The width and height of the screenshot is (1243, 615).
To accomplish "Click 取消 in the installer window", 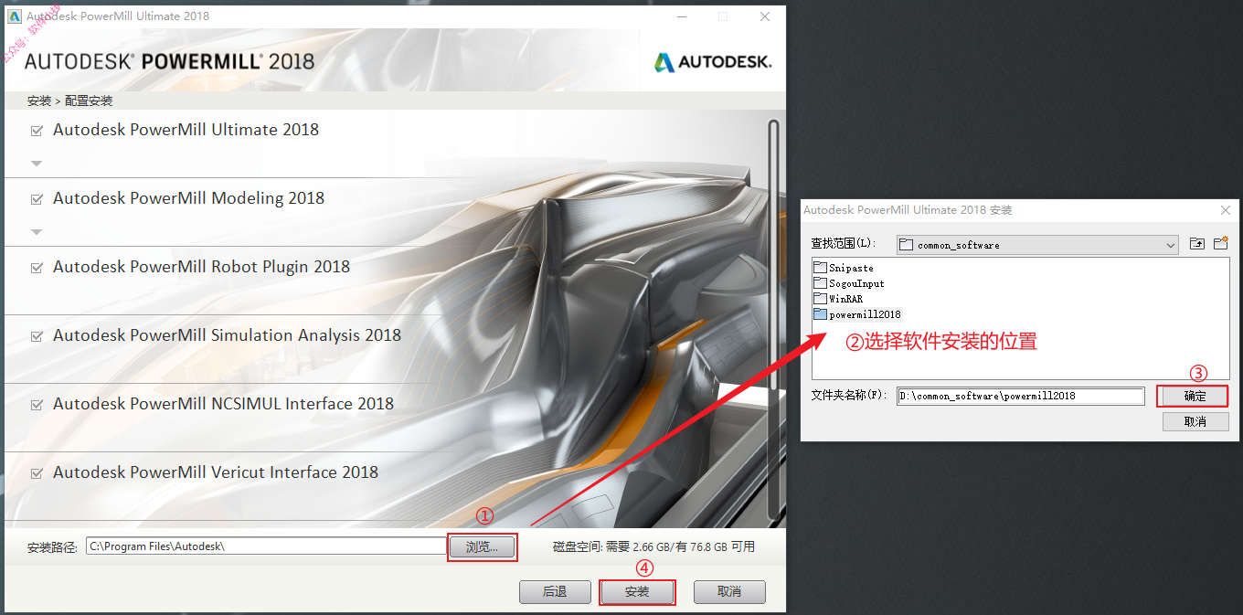I will click(x=729, y=592).
